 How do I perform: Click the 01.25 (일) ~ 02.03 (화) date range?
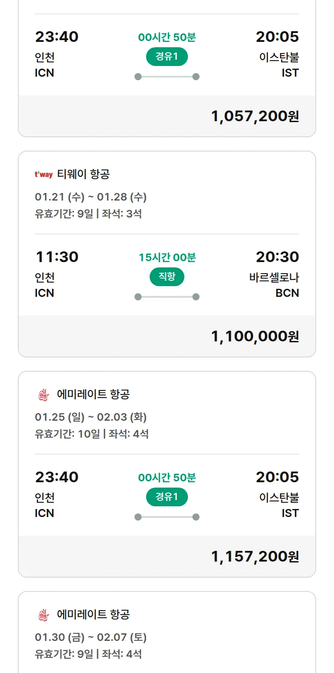coord(91,417)
